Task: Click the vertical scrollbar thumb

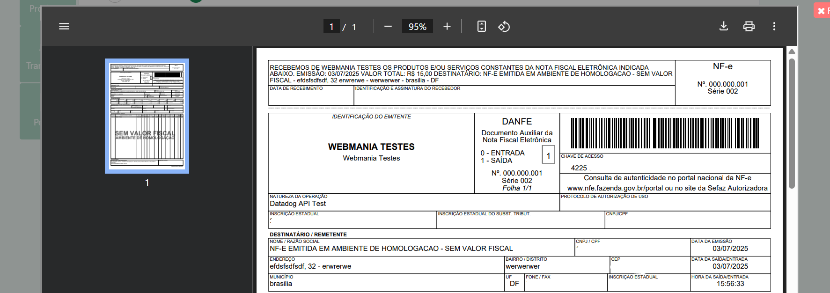Action: coord(792,123)
